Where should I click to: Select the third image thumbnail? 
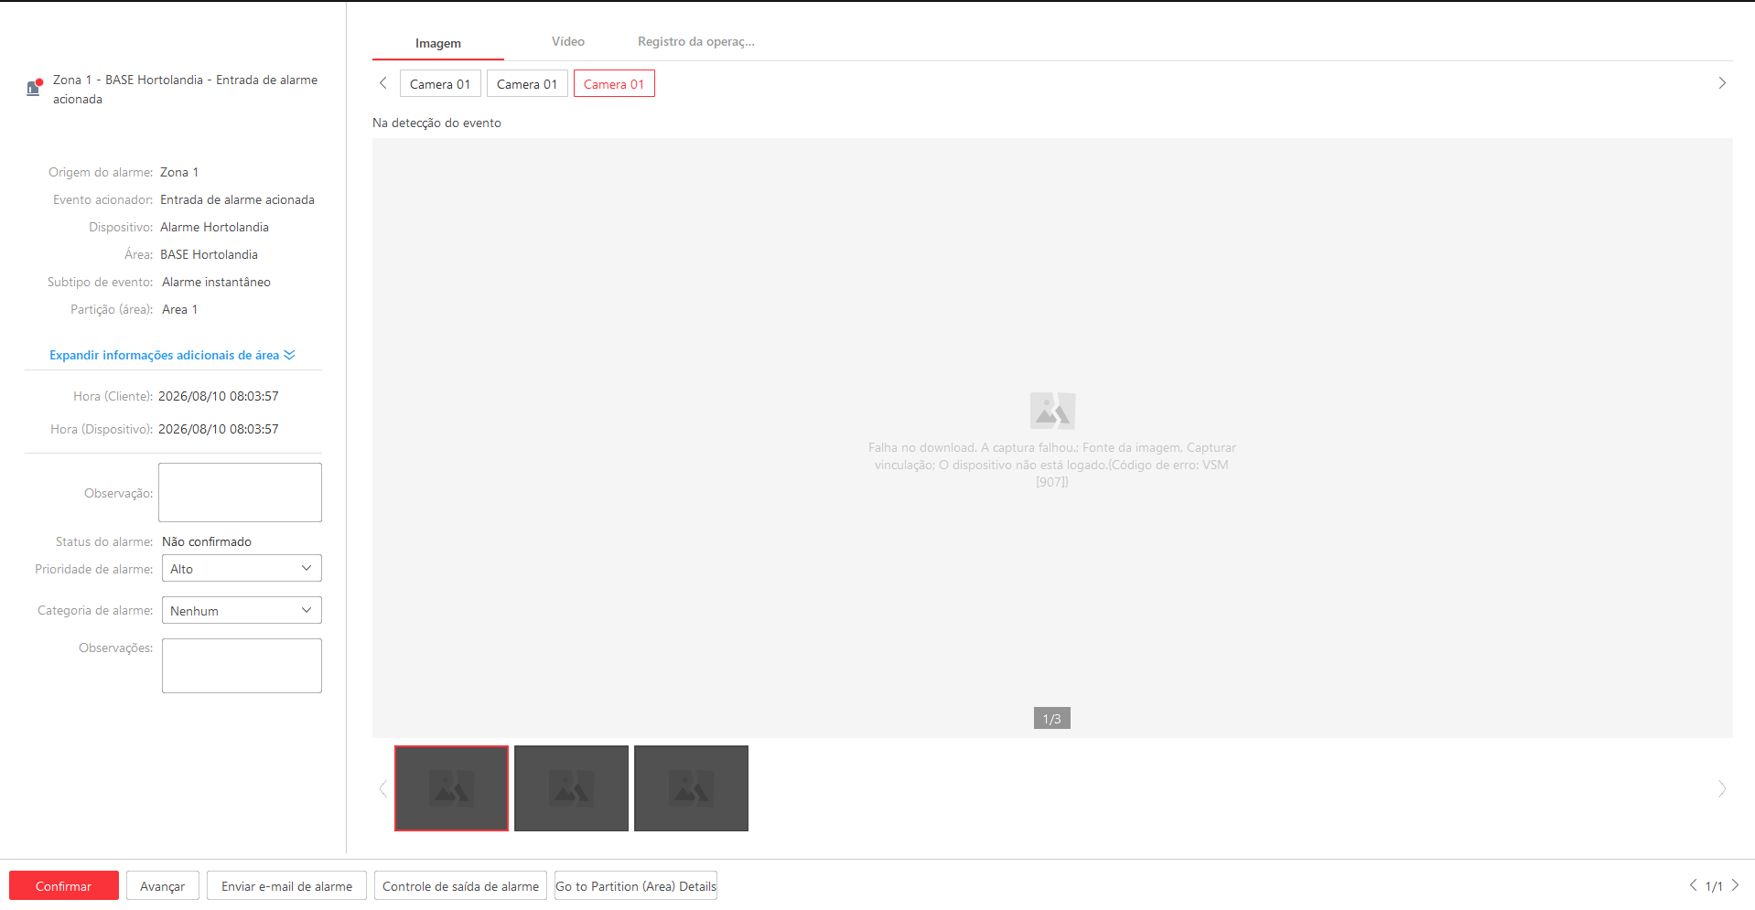(691, 788)
